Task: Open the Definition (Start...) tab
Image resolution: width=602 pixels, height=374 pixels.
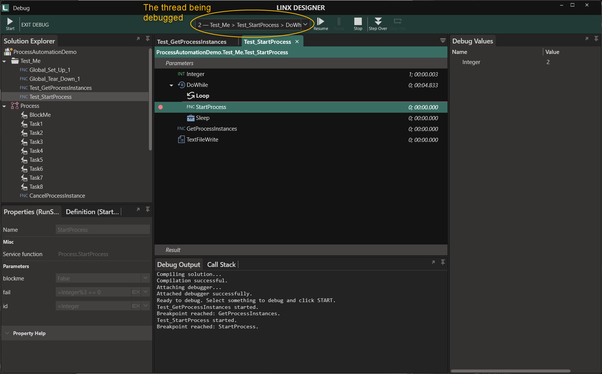Action: point(92,212)
